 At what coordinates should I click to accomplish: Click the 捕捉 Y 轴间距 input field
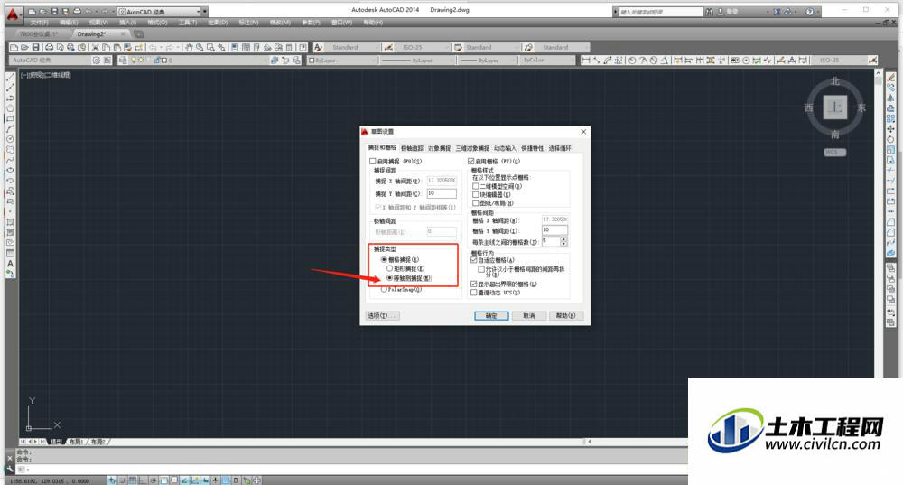point(442,193)
